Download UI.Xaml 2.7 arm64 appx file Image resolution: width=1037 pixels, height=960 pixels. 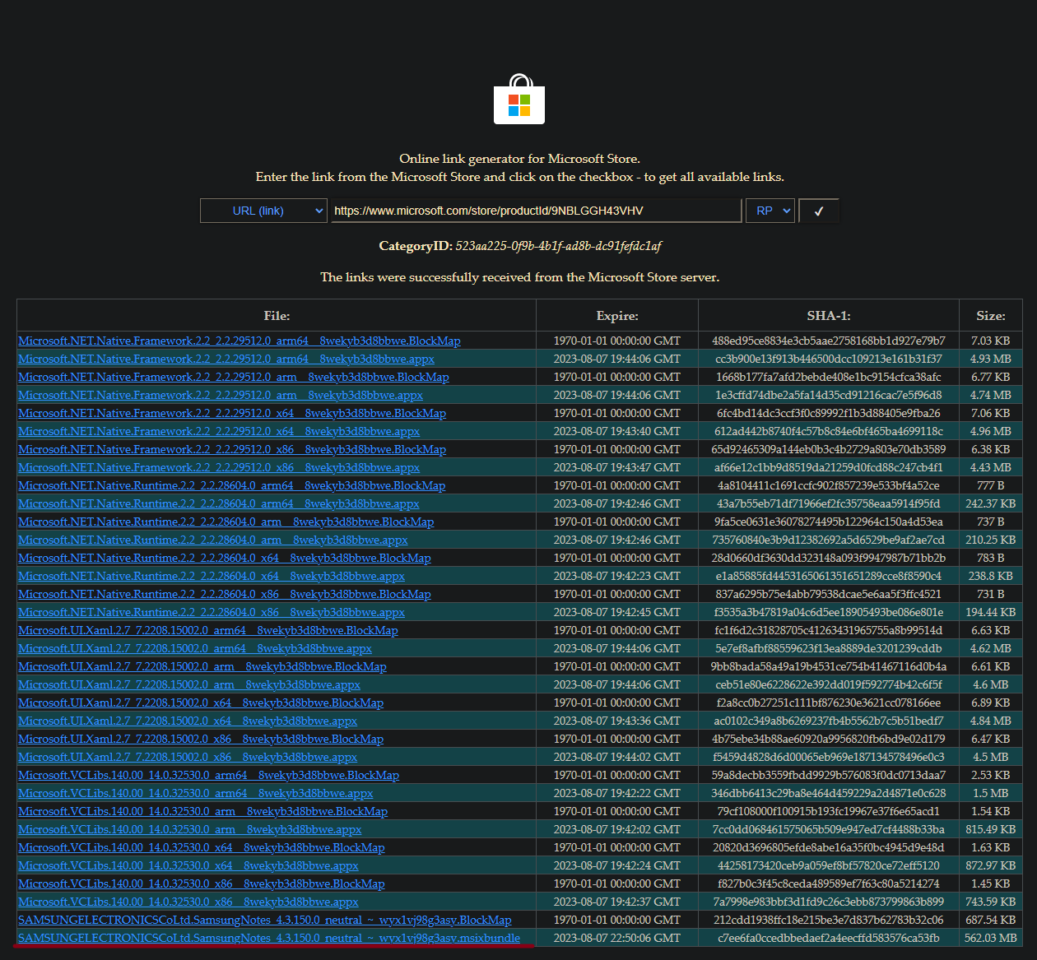(195, 648)
